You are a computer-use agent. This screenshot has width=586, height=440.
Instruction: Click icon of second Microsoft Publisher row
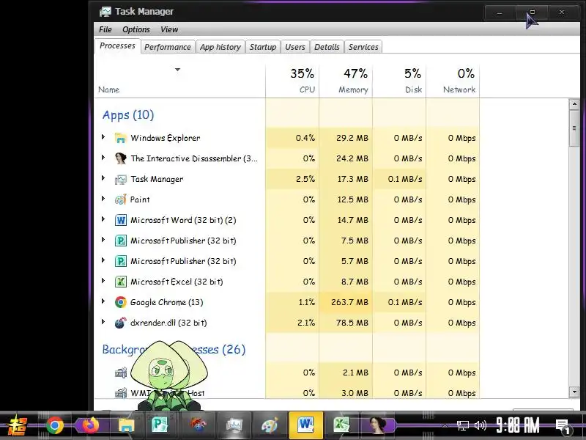coord(120,261)
